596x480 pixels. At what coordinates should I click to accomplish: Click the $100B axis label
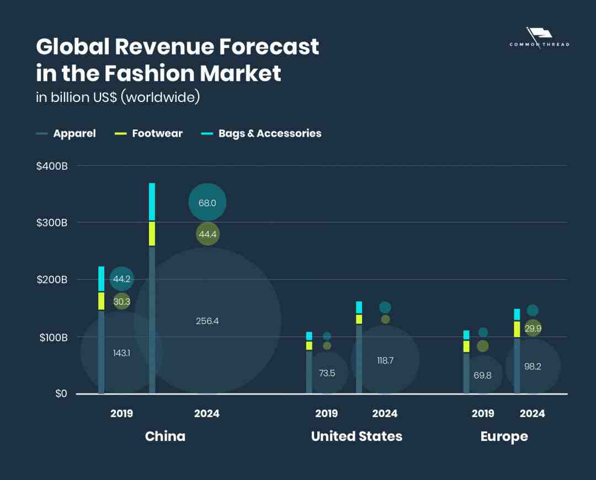(54, 337)
